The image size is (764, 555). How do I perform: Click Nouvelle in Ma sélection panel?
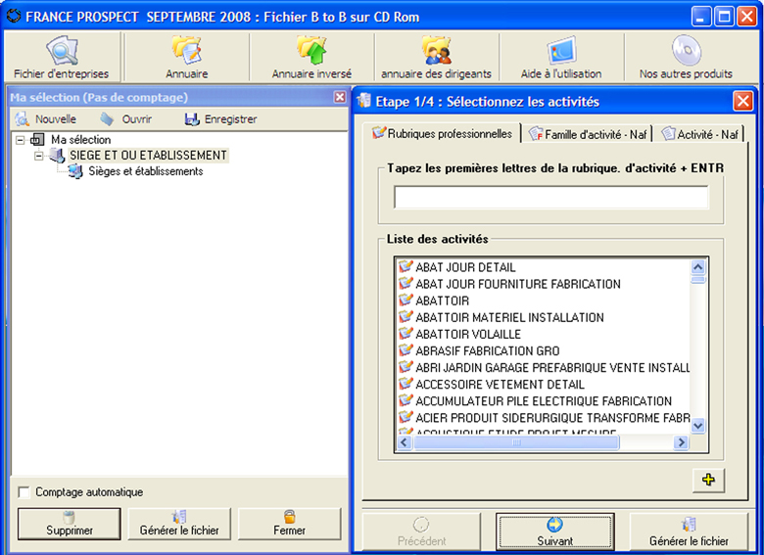(x=46, y=119)
